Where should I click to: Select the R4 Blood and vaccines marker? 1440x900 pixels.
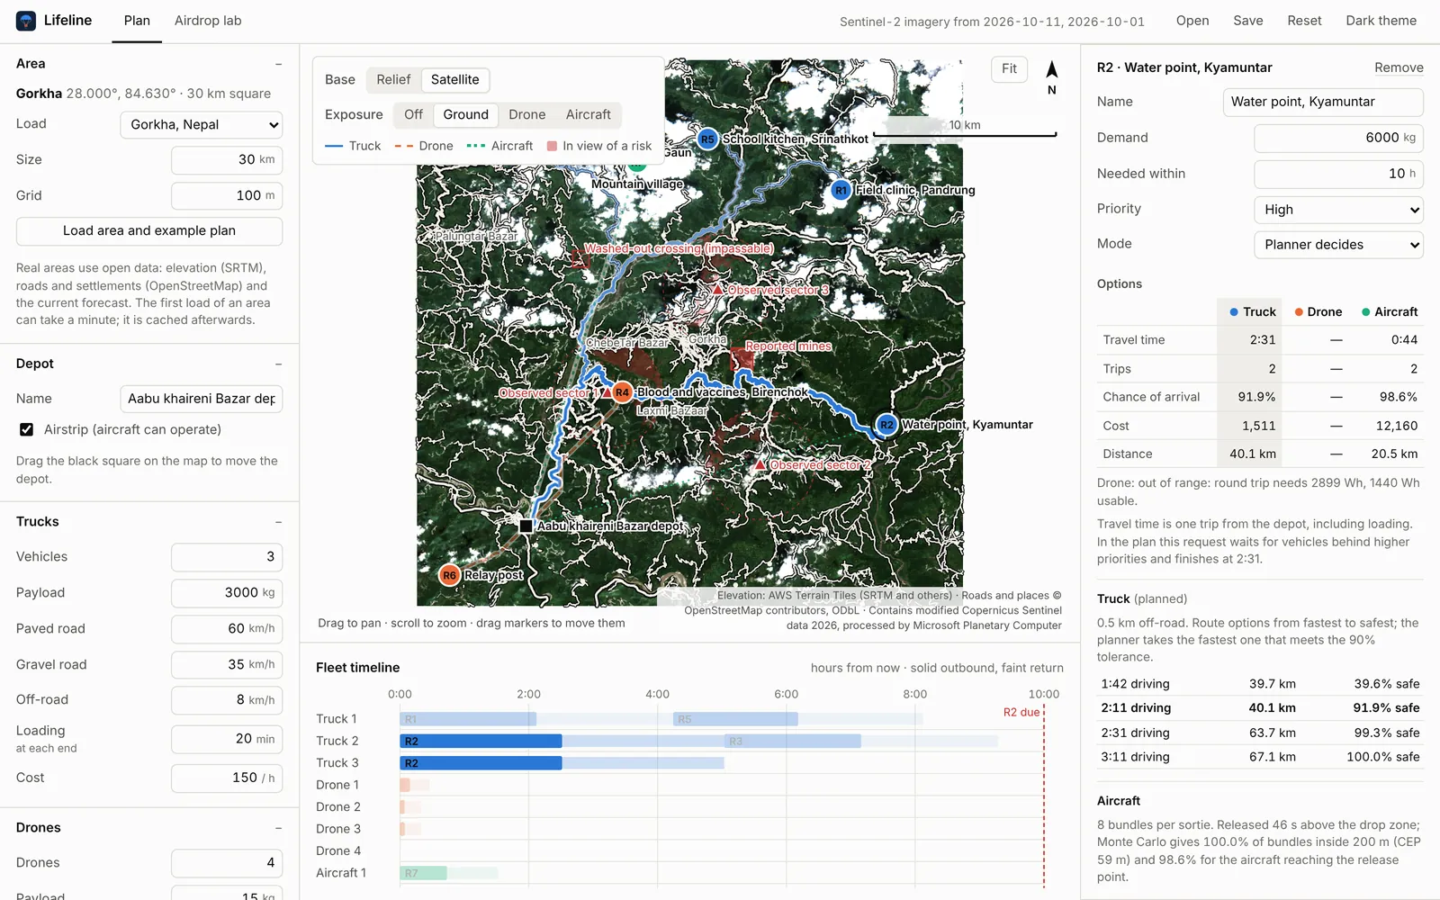point(622,392)
